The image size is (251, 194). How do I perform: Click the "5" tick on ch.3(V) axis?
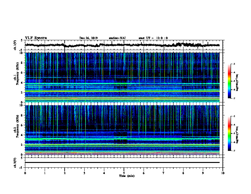[22, 158]
